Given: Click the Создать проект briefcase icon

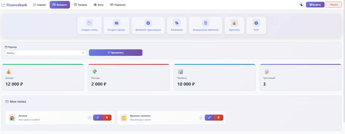Looking at the screenshot, I should [x=116, y=23].
